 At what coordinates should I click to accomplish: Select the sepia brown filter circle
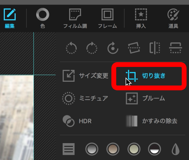tap(113, 149)
